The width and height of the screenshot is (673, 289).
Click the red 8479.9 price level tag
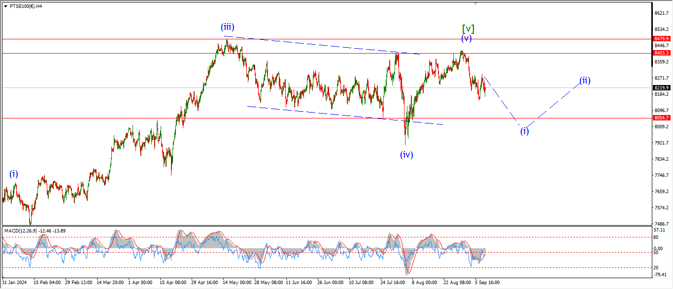(661, 39)
